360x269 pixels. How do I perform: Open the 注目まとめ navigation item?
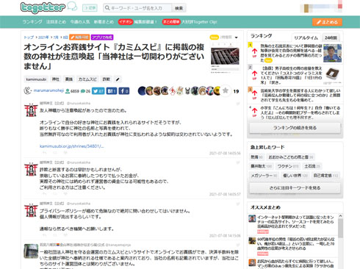[56, 22]
